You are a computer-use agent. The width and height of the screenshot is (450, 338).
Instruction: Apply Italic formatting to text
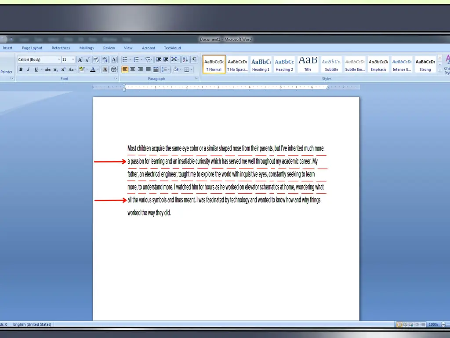(x=29, y=70)
